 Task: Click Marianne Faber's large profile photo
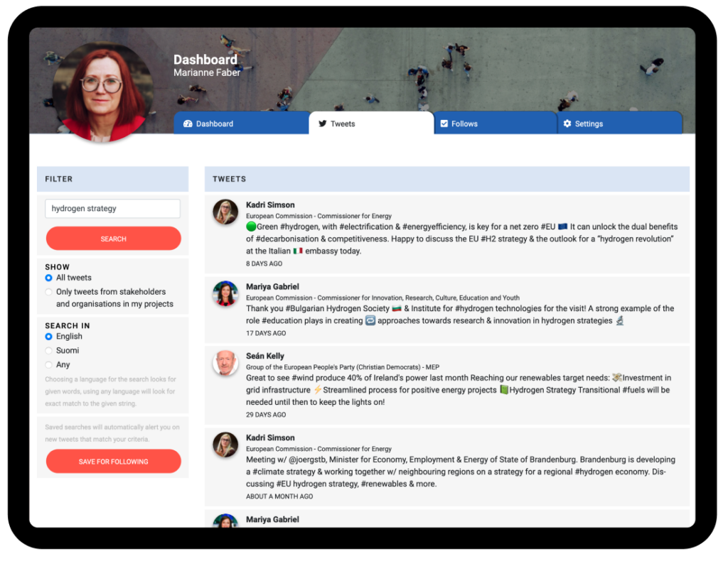click(x=103, y=92)
